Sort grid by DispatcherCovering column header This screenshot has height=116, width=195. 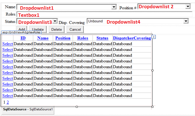[132, 38]
